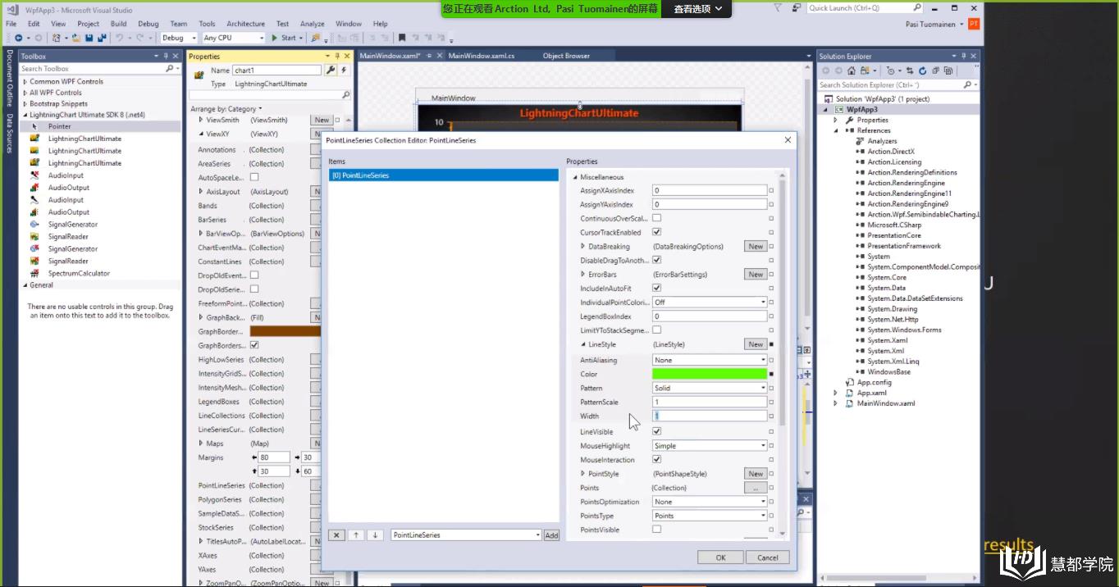Click the Solution Explorer Refresh icon
This screenshot has width=1119, height=587.
(x=923, y=71)
